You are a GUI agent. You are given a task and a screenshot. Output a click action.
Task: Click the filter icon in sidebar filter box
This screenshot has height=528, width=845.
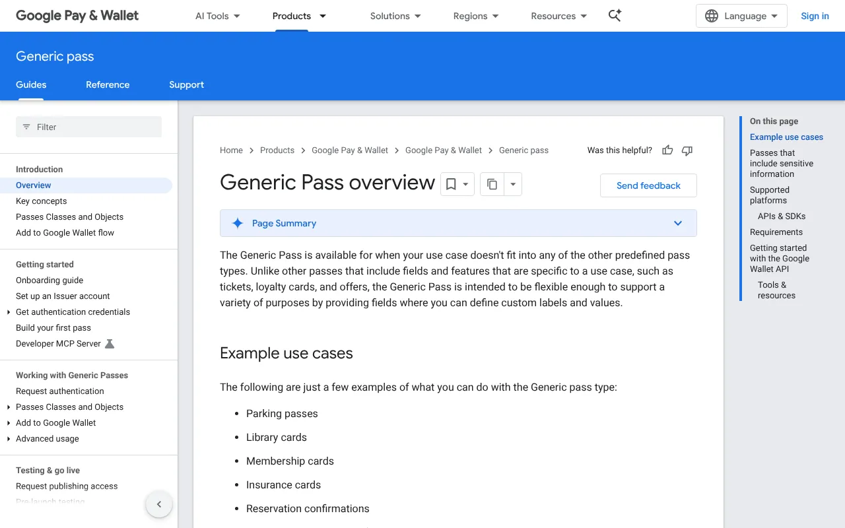pyautogui.click(x=26, y=127)
